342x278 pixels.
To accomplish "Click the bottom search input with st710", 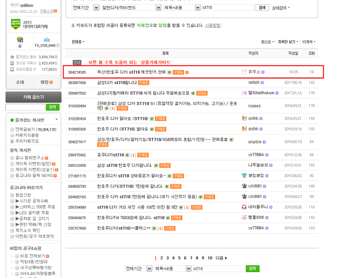I will point(219,268).
